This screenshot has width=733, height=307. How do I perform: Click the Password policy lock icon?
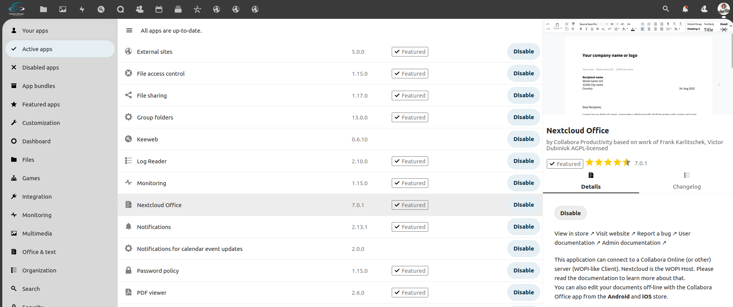click(129, 270)
